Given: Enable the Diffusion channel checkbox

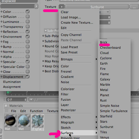Looking at the screenshot, I should coord(28,17).
